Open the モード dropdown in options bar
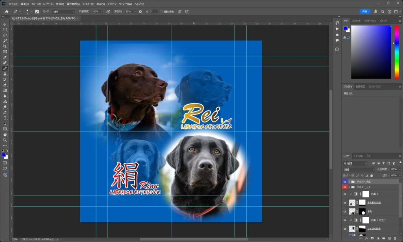This screenshot has width=403, height=242. [62, 12]
